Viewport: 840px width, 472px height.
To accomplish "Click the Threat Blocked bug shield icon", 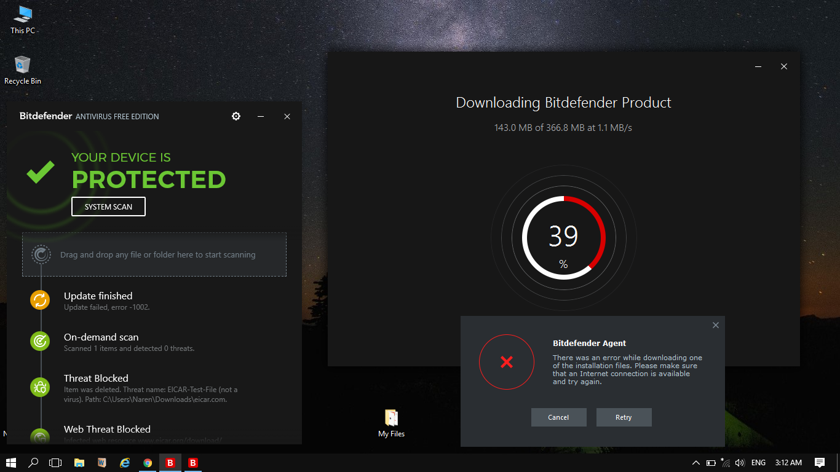I will point(40,387).
